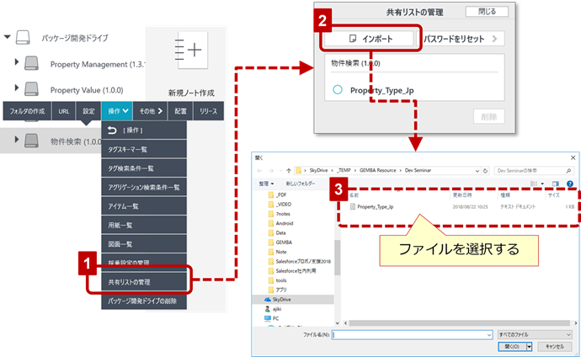Collapse the パッケージ開発ドライブ tree node
Viewport: 581px width, 357px height.
click(7, 37)
